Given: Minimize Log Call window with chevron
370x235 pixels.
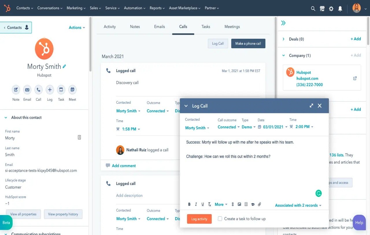Looking at the screenshot, I should point(186,106).
